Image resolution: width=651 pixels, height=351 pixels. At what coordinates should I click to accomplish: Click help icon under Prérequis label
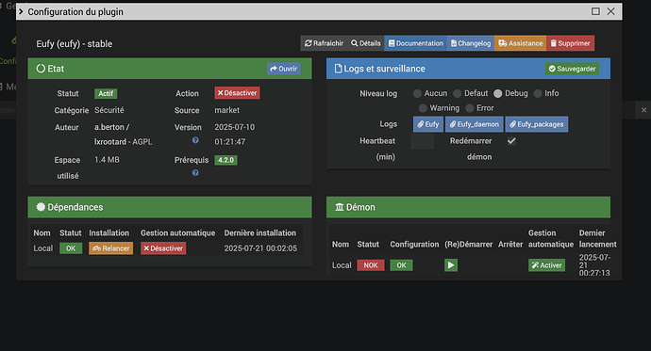(x=195, y=172)
